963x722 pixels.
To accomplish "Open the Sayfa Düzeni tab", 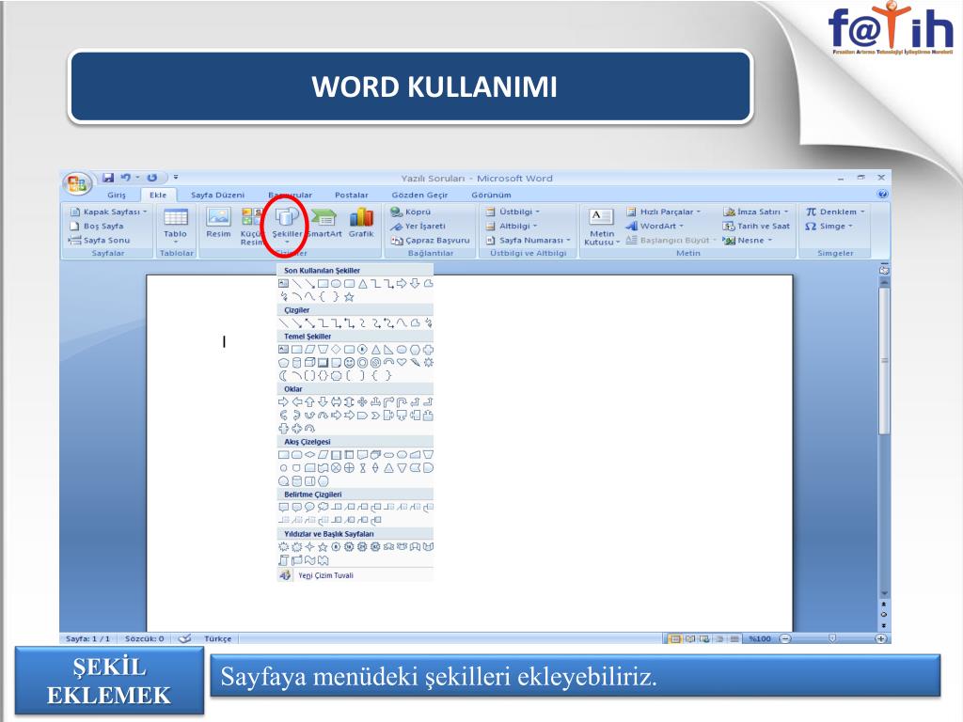I will tap(217, 195).
